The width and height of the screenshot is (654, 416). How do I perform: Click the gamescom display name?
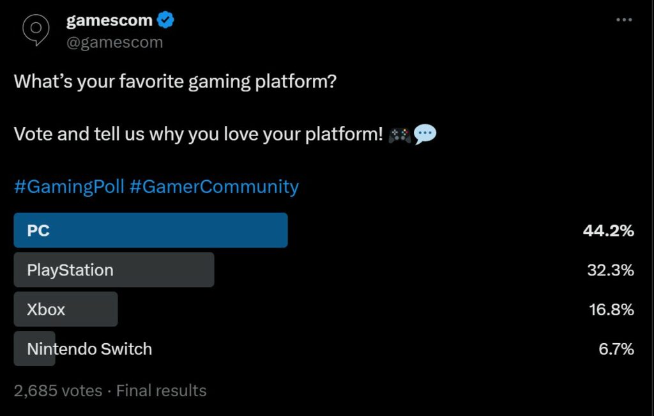(x=109, y=19)
